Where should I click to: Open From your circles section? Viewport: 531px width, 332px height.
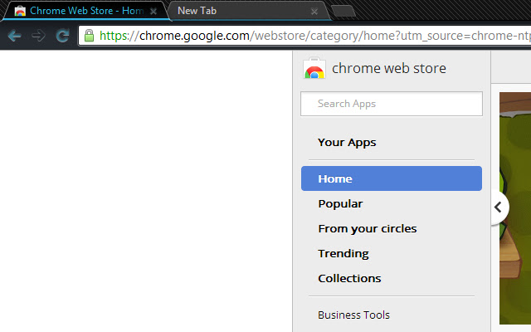[x=367, y=228]
